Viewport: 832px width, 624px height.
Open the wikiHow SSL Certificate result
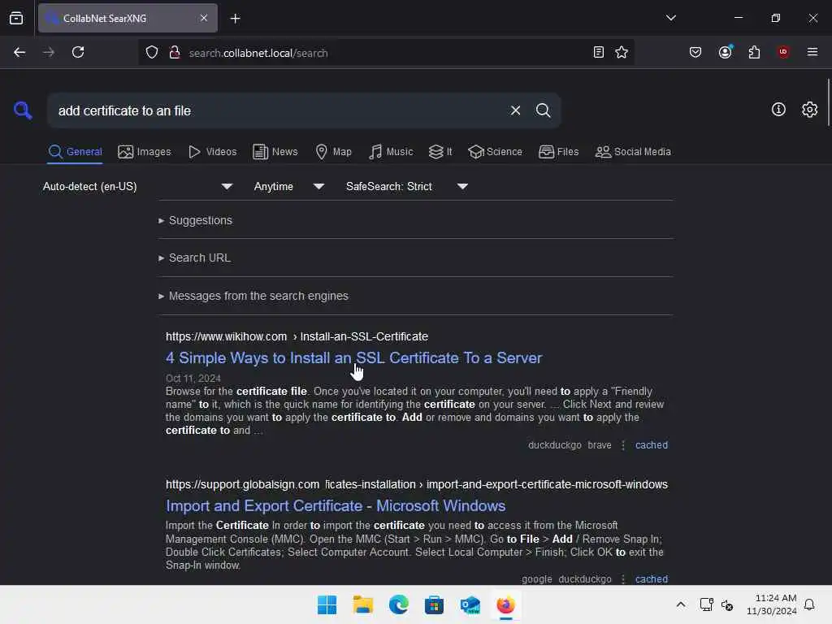click(354, 358)
